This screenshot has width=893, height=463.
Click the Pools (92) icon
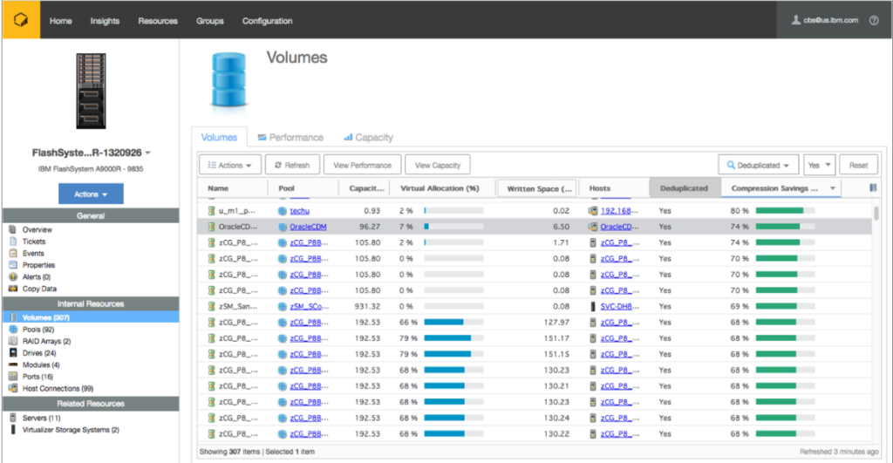tap(12, 330)
